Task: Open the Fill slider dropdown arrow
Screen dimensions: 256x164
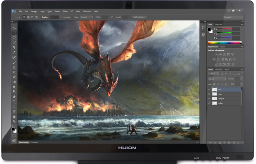Action: tap(242, 84)
